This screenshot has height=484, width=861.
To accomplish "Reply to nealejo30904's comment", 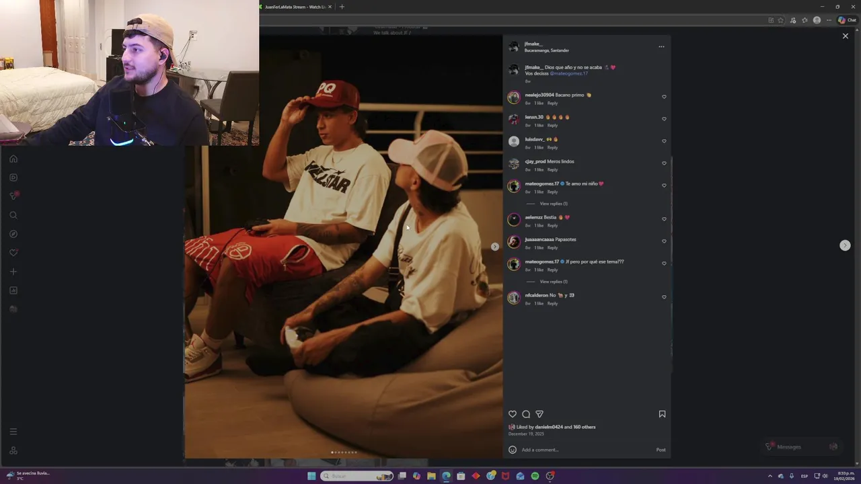I will click(x=552, y=104).
